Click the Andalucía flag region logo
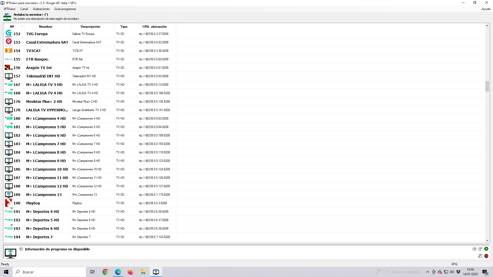 (7, 17)
